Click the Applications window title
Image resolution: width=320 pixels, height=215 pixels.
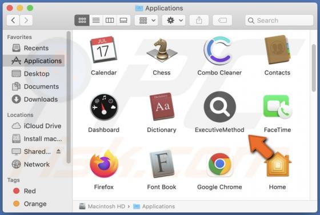coord(164,8)
